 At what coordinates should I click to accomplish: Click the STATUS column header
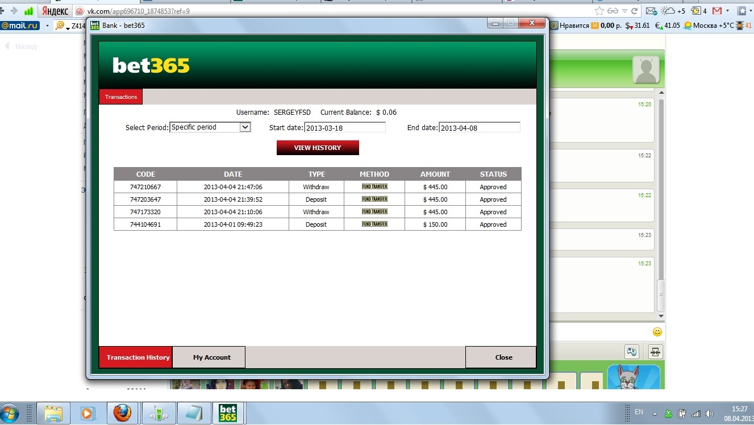pos(493,174)
